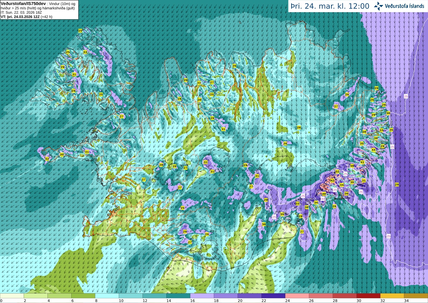Image resolution: width=428 pixels, height=303 pixels.
Task: Pick the pink 24–26 legend swatch
Action: (x=297, y=296)
